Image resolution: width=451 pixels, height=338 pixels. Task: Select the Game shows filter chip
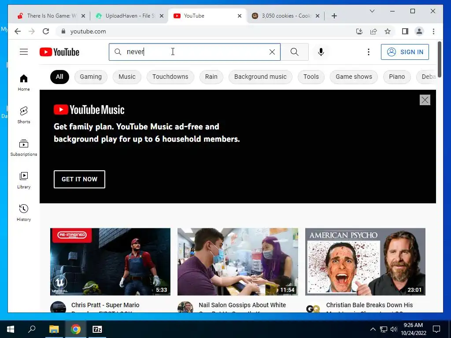354,77
